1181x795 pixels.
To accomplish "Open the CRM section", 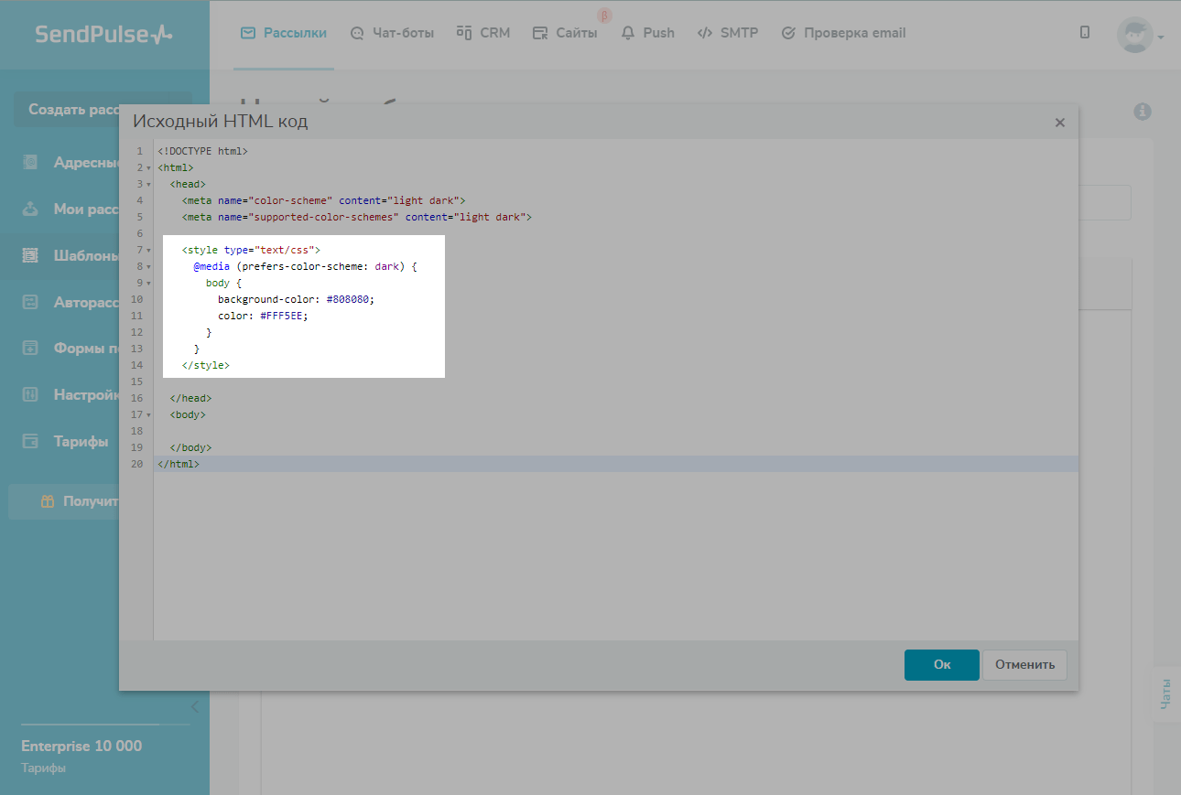I will [482, 33].
